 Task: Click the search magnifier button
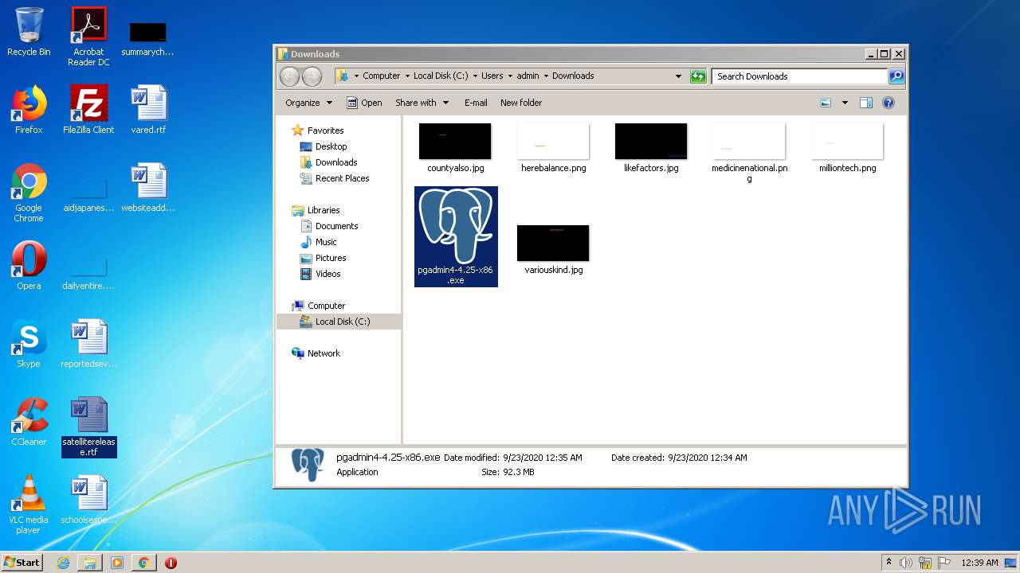(x=896, y=76)
